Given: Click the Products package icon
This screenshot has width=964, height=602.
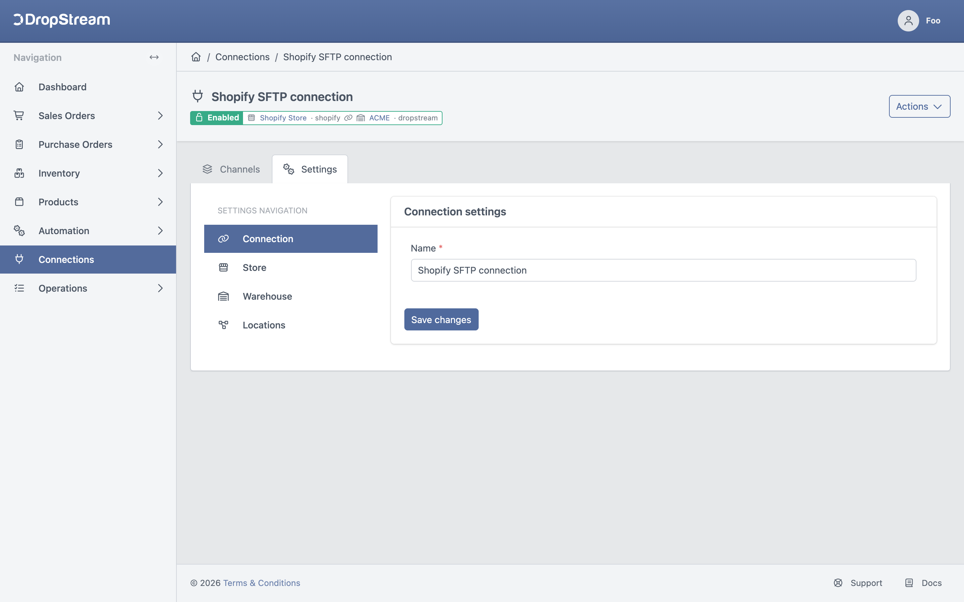Looking at the screenshot, I should click(19, 202).
